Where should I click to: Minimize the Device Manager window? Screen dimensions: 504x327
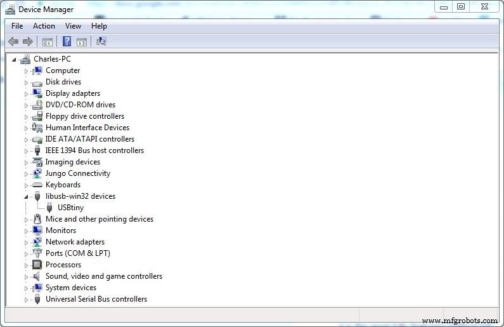(x=444, y=7)
